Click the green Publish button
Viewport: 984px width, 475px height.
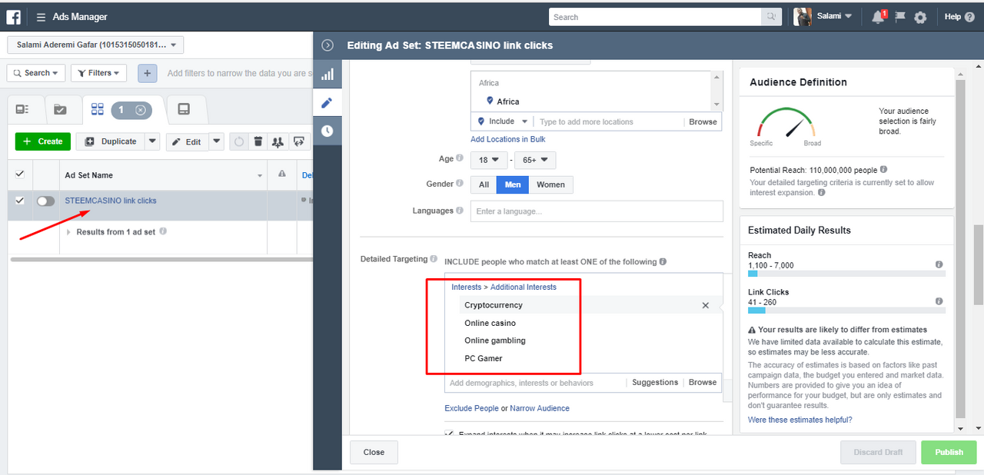pyautogui.click(x=949, y=452)
